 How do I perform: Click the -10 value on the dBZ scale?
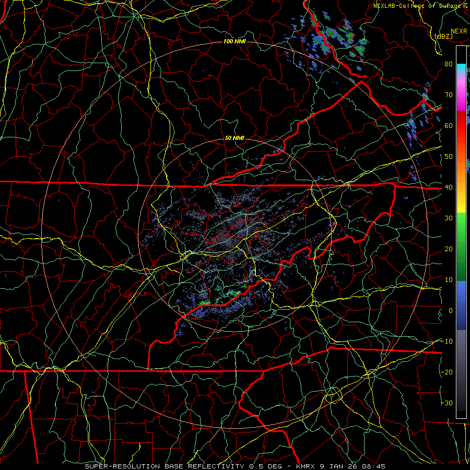446,342
